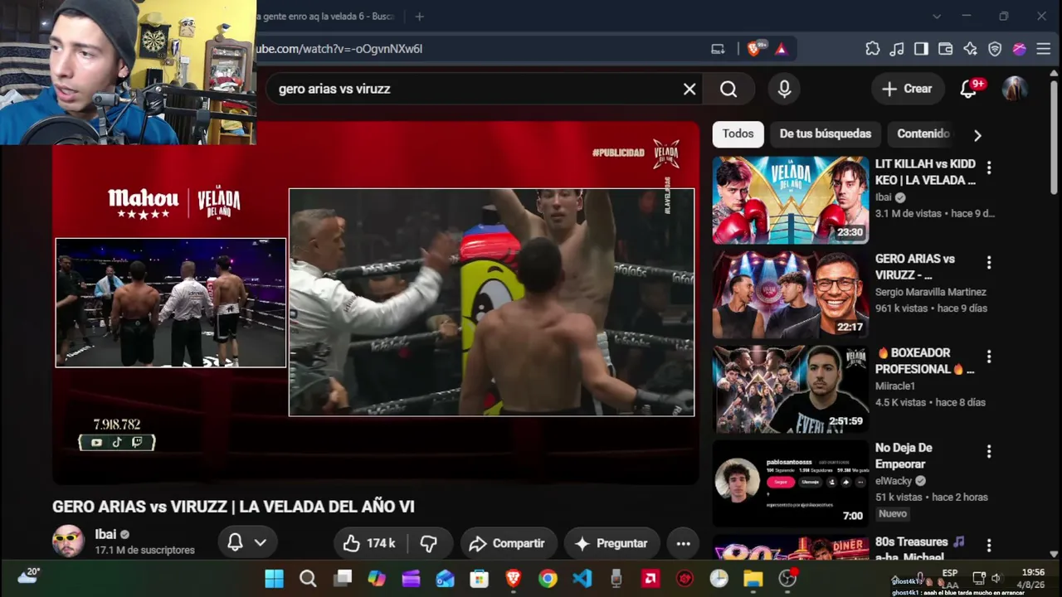Click the 22:17 GERO ARIAS vs VIRUZZ thumbnail
1062x597 pixels.
click(791, 294)
